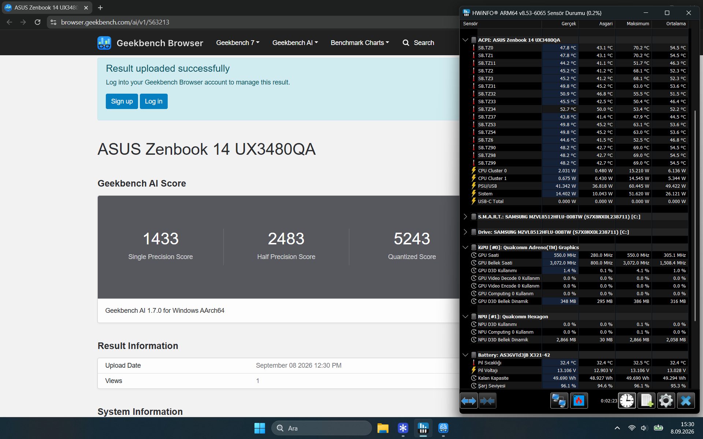Image resolution: width=703 pixels, height=439 pixels.
Task: Click the Log in button
Action: (x=154, y=101)
